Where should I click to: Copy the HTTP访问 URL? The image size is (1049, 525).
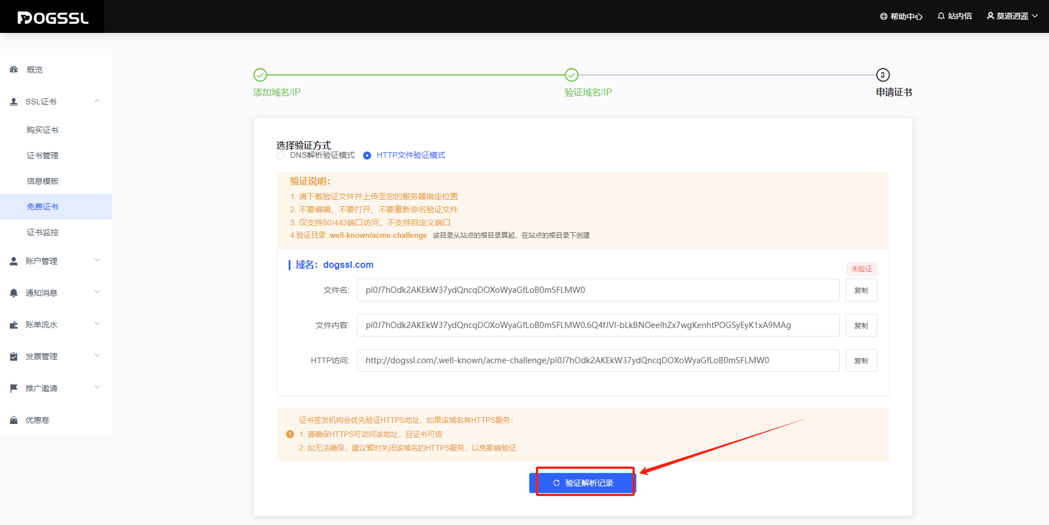pyautogui.click(x=861, y=360)
